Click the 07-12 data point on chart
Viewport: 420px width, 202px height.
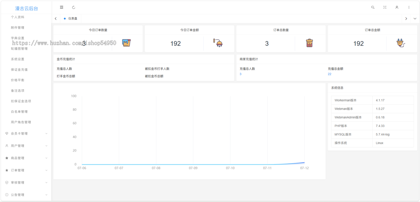pyautogui.click(x=304, y=162)
